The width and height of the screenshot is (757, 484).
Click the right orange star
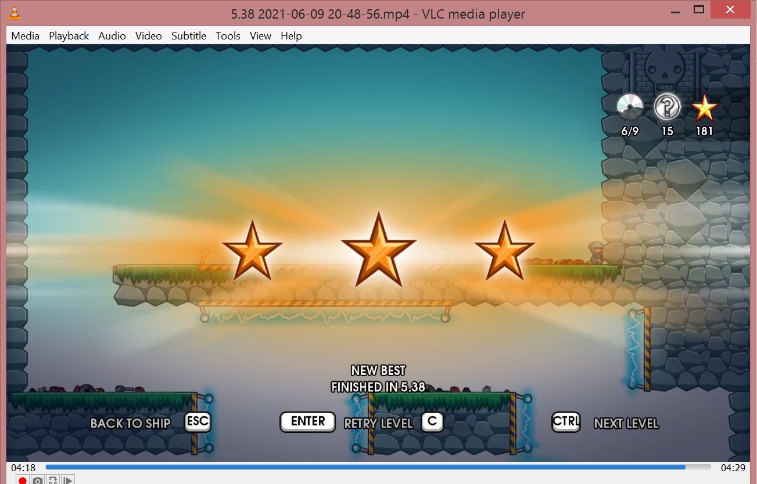(x=504, y=250)
